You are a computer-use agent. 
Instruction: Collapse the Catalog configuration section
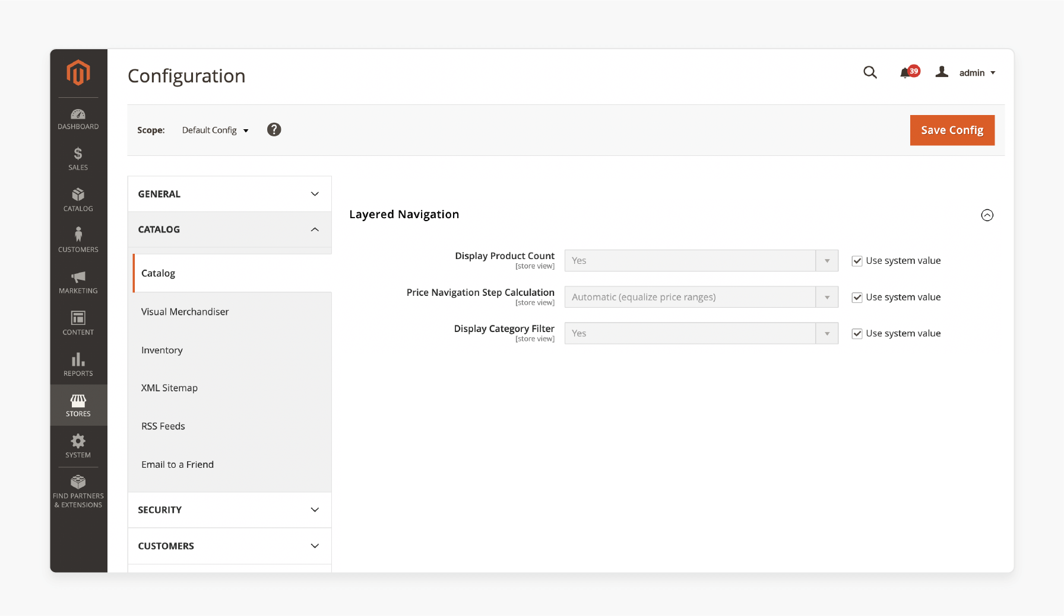pyautogui.click(x=229, y=229)
